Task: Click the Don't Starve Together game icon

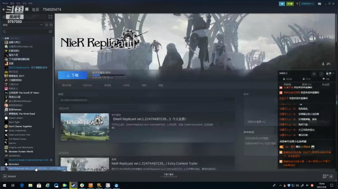Action: coord(6,126)
